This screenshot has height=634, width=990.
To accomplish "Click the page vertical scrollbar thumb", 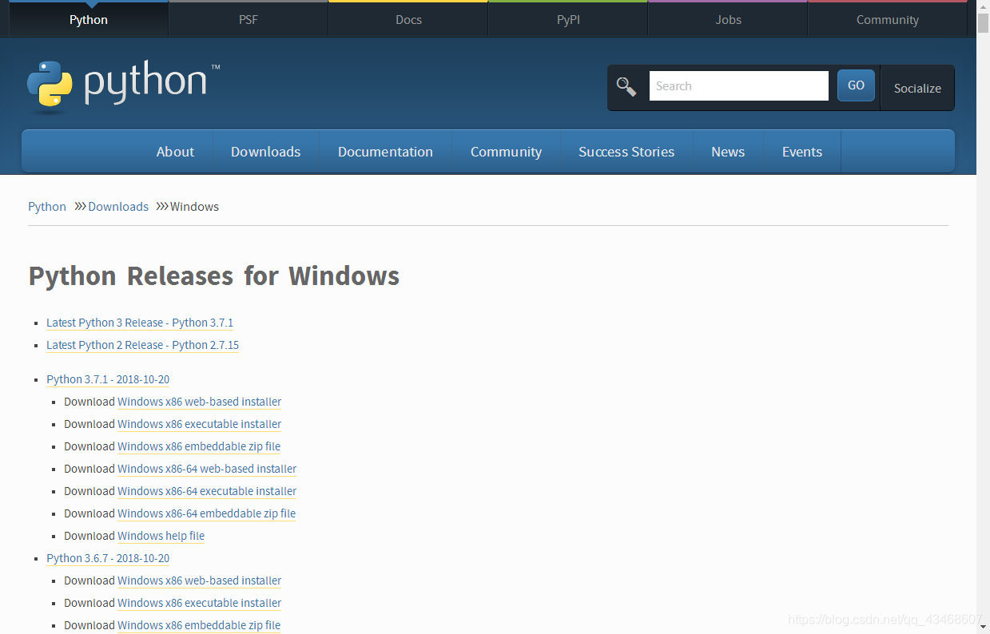I will [x=983, y=23].
